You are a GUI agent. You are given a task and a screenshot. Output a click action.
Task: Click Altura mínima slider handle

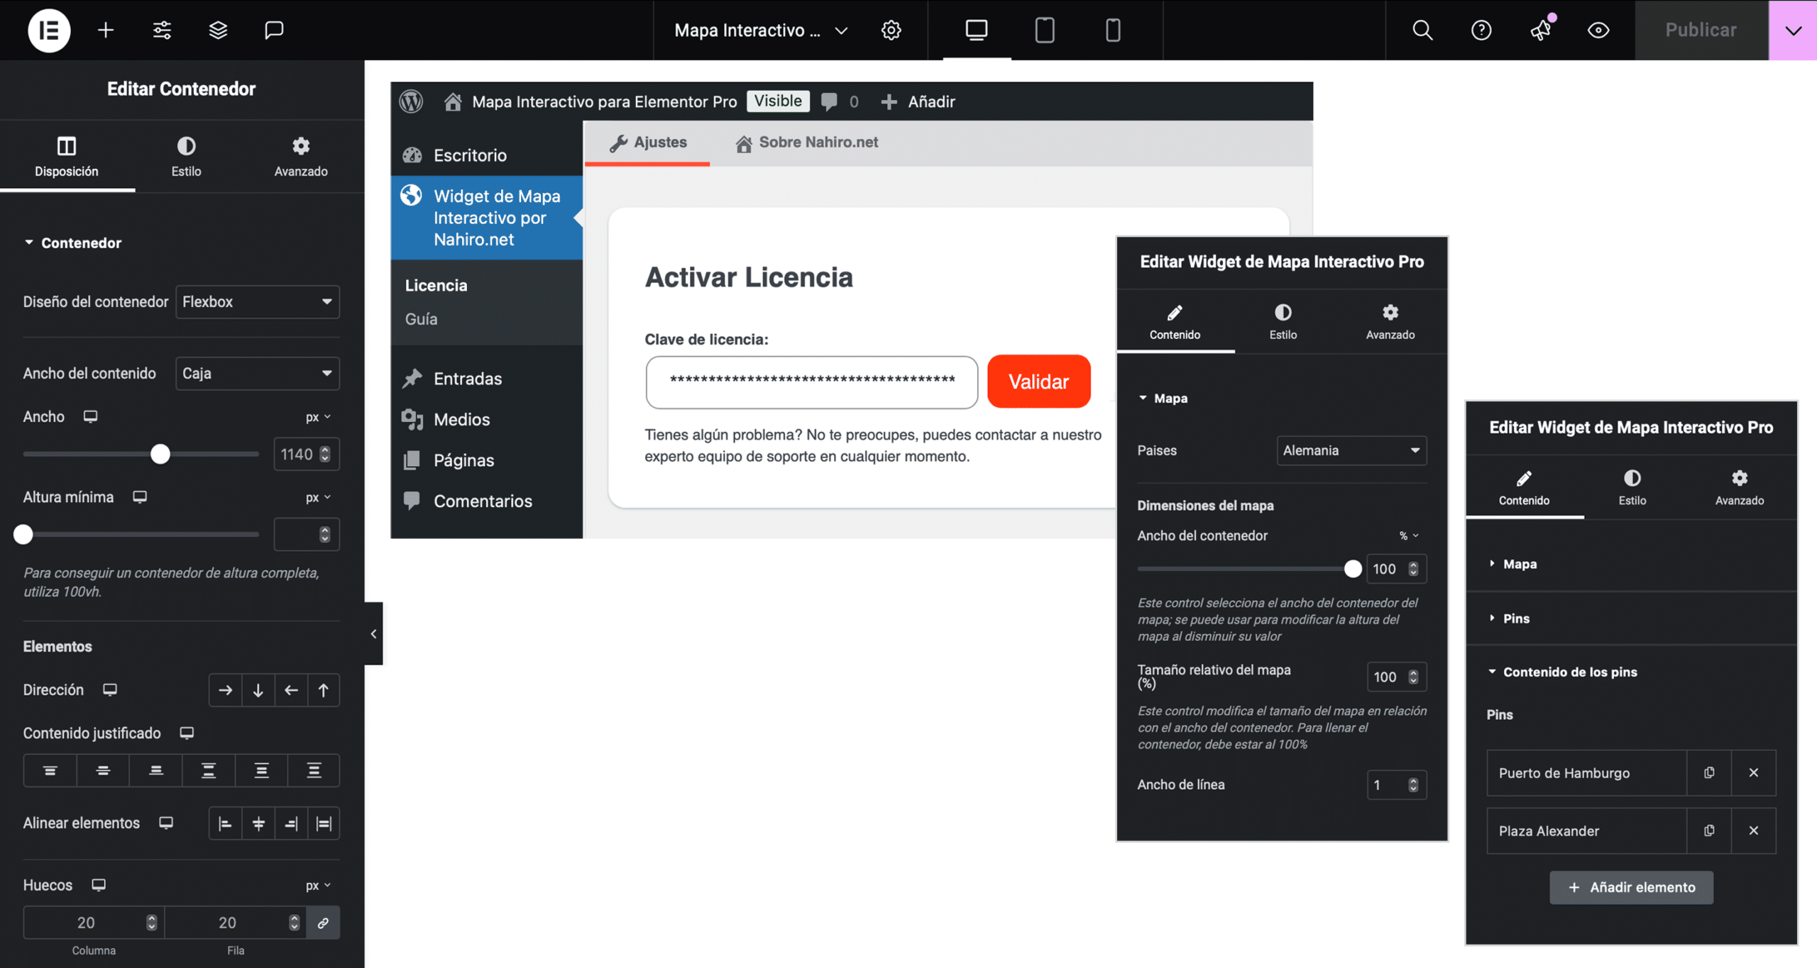click(x=23, y=535)
